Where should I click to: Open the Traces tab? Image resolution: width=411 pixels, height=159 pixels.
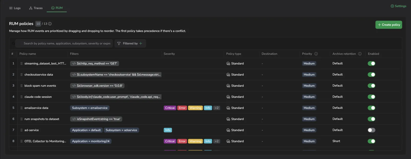pyautogui.click(x=36, y=8)
